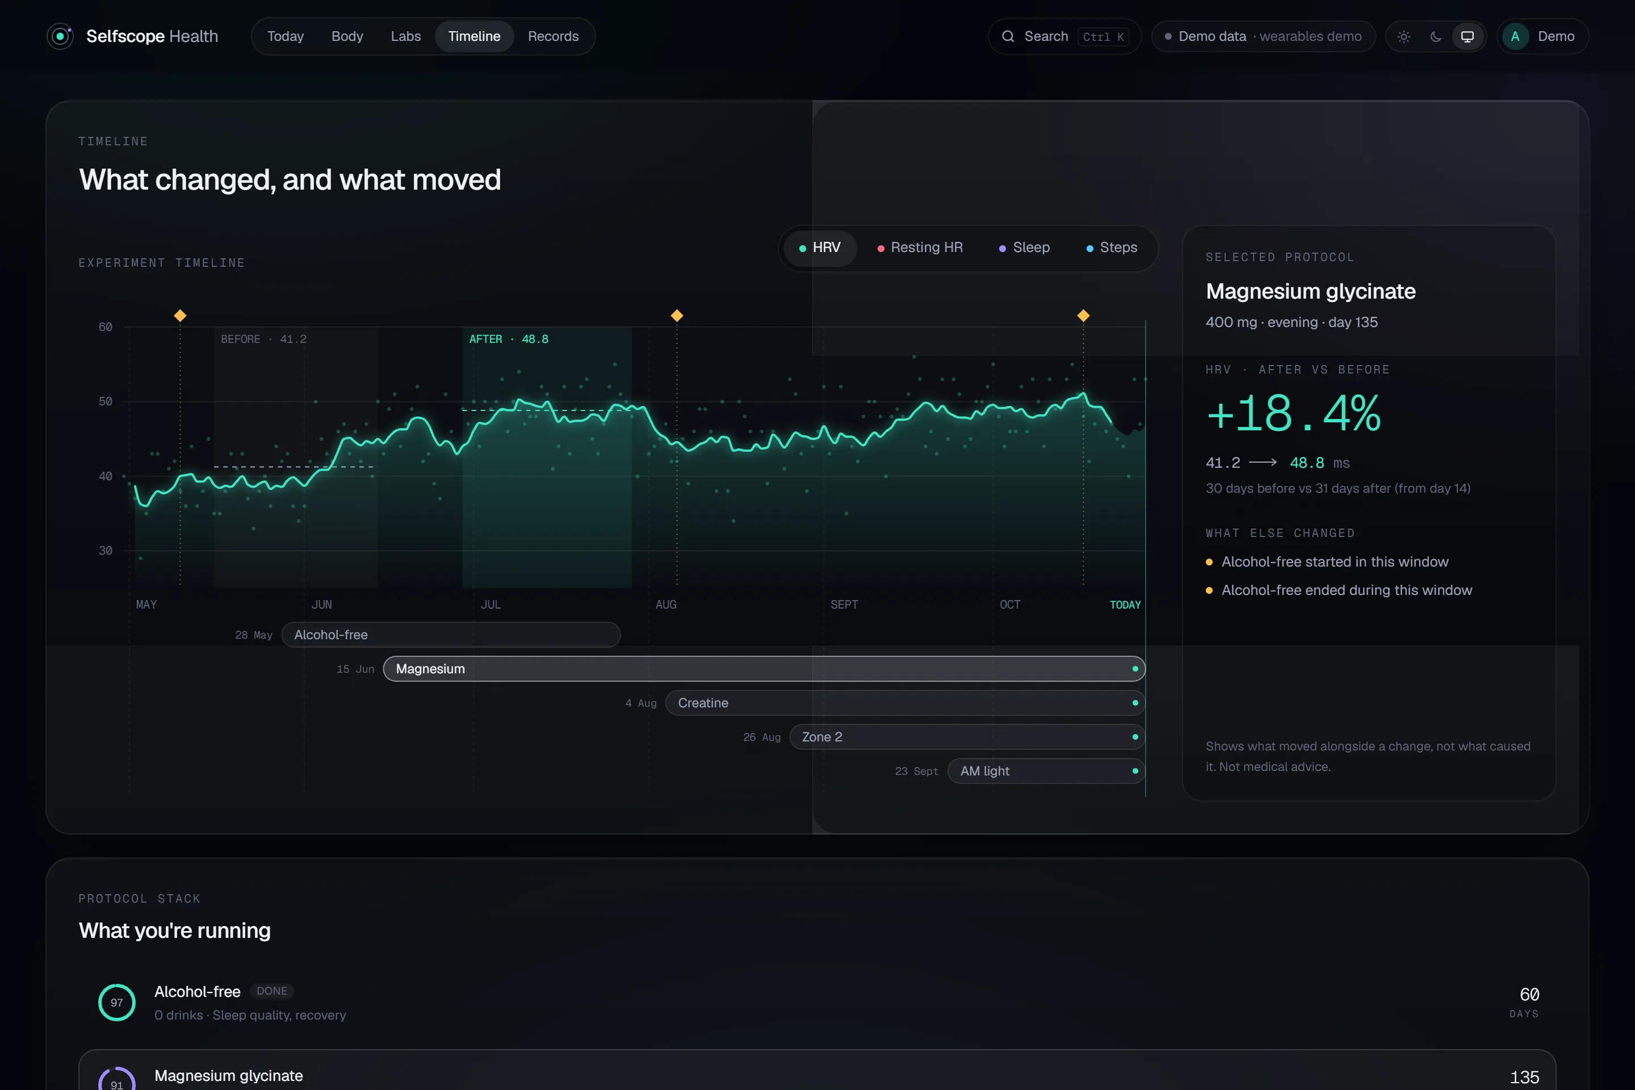Switch to light theme sun icon
The height and width of the screenshot is (1090, 1635).
1403,37
